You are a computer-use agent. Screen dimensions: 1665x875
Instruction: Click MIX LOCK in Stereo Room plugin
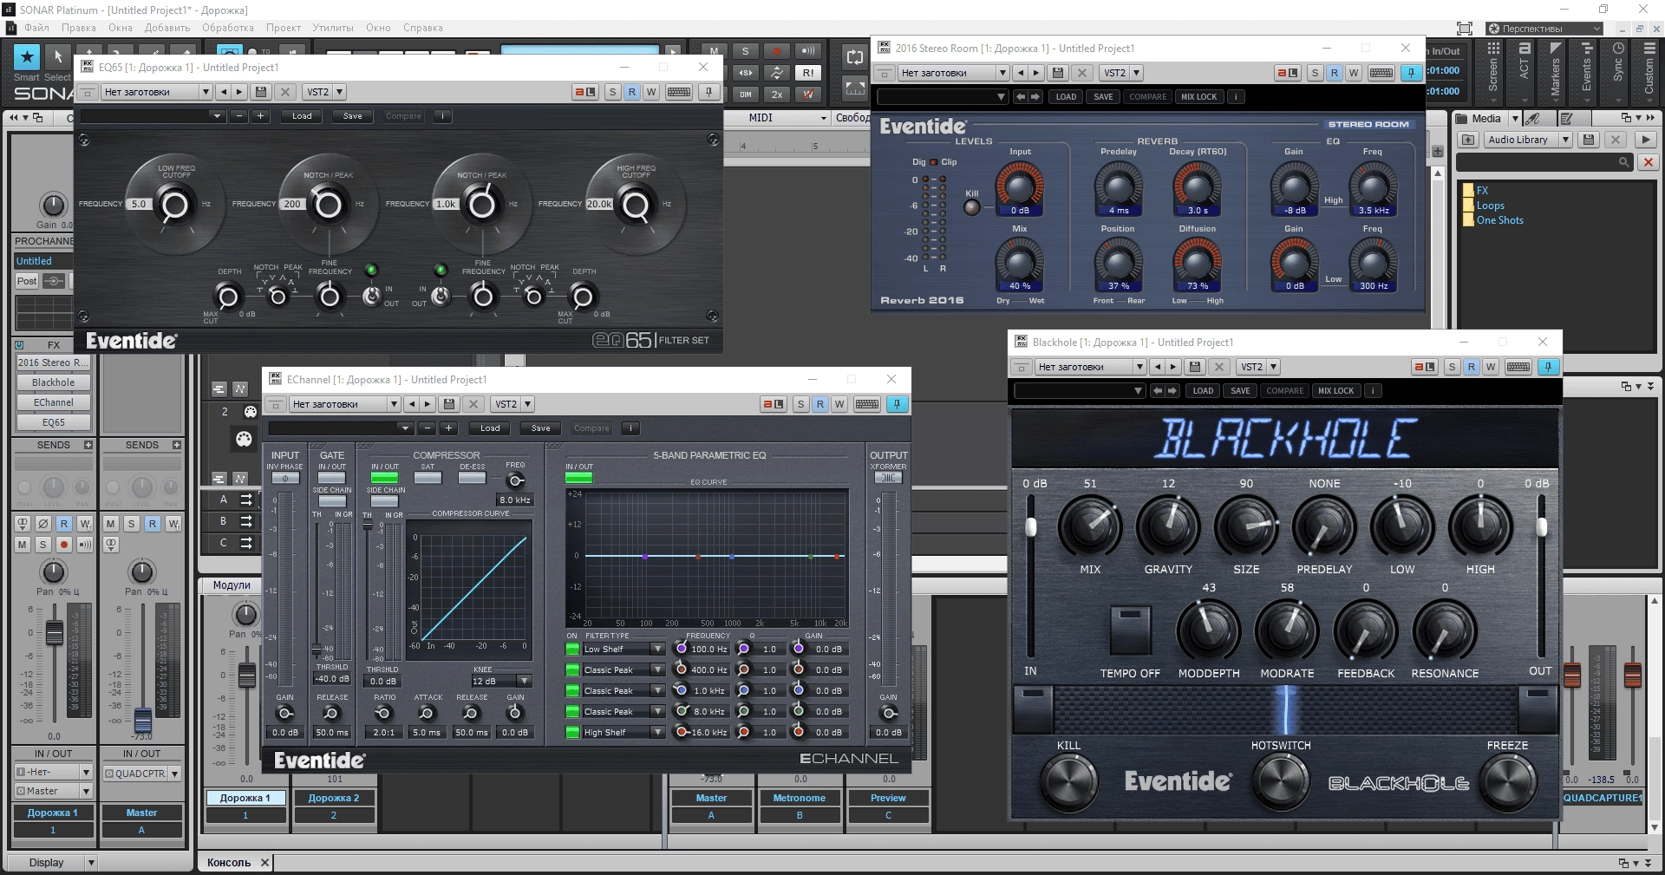tap(1198, 97)
